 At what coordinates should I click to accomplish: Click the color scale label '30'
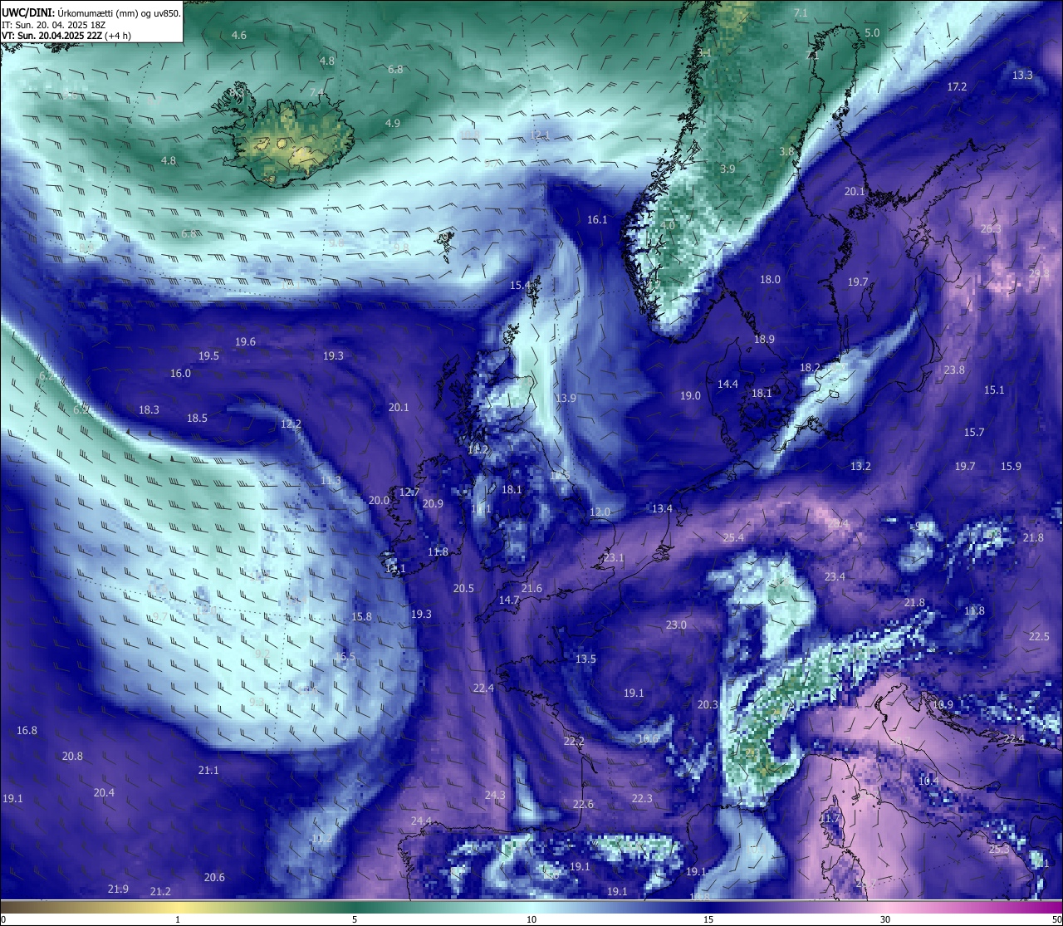(x=885, y=919)
